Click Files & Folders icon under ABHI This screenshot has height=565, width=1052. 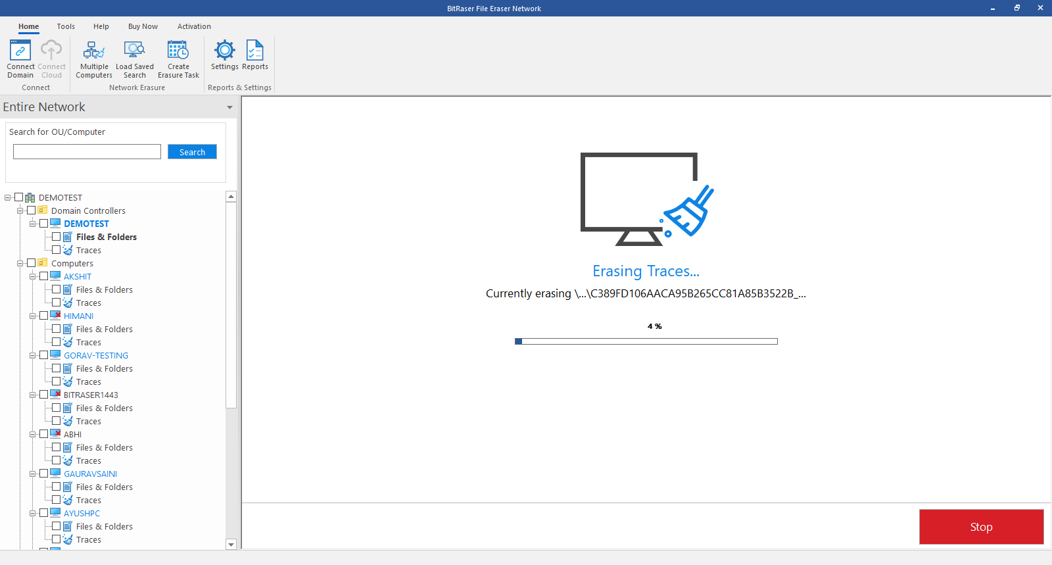click(x=68, y=447)
